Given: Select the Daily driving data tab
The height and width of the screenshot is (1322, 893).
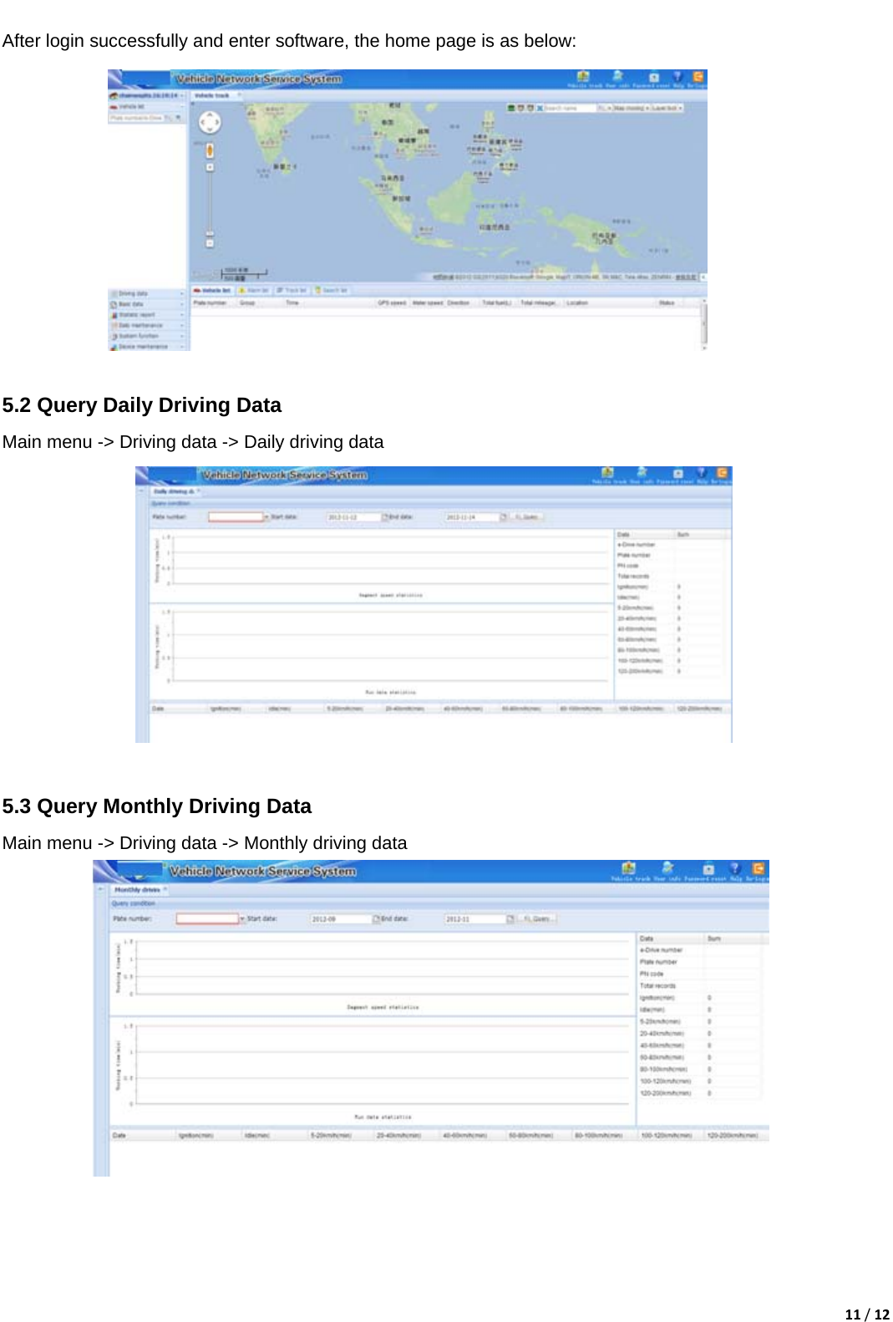Looking at the screenshot, I should tap(175, 491).
